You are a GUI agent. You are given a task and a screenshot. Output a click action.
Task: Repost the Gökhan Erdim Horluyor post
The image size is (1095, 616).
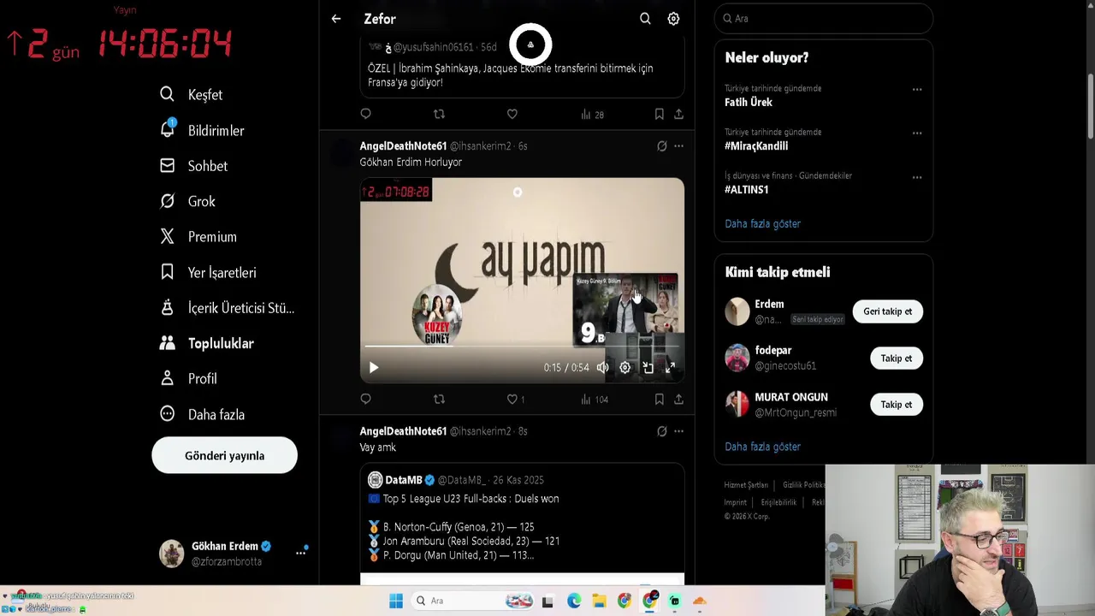[439, 400]
